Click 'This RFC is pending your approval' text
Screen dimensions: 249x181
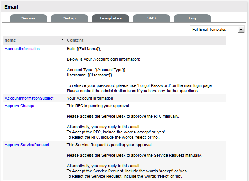(x=98, y=106)
